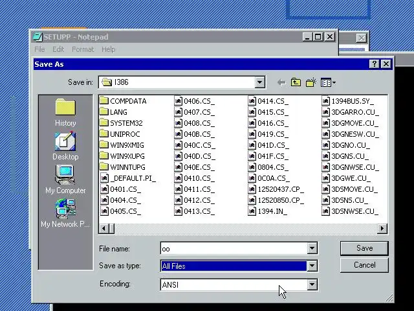Click the horizontal scrollbar track
The image size is (414, 311).
246,229
